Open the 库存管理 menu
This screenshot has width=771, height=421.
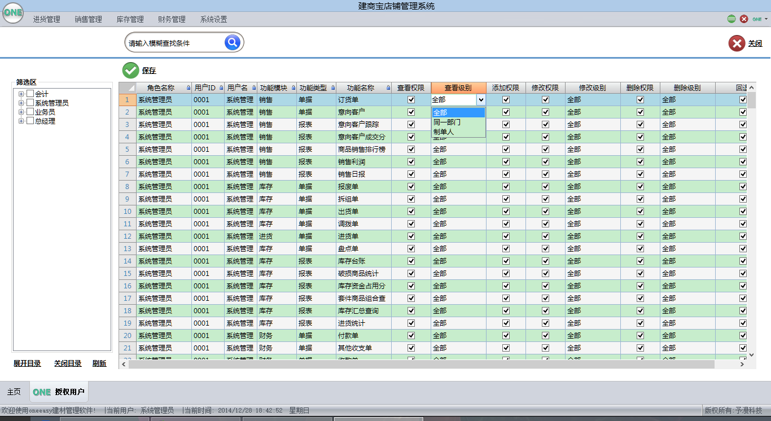click(x=130, y=19)
